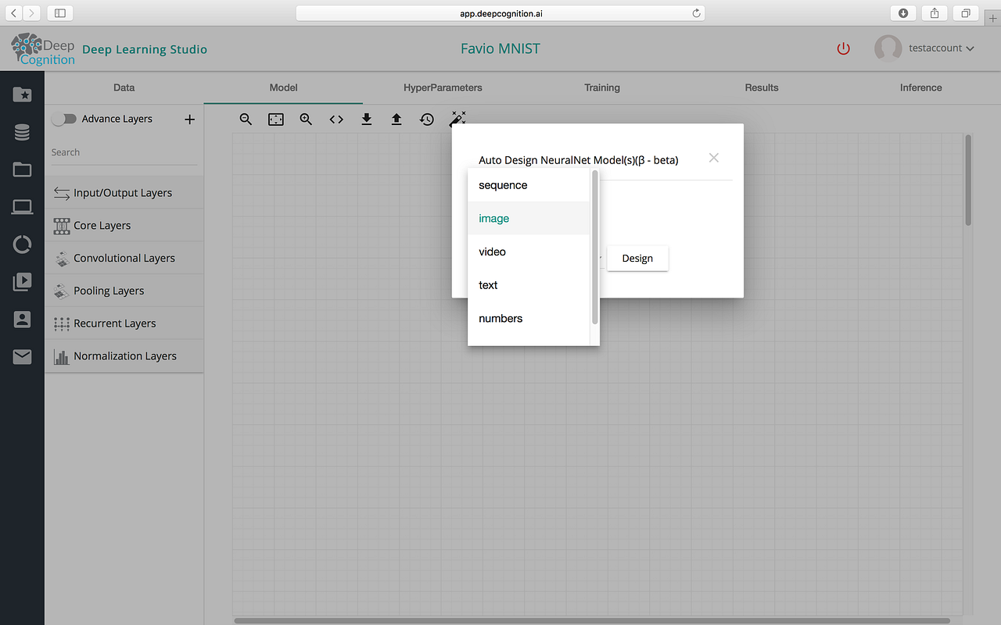Click the zoom in magnifier icon

(x=306, y=120)
